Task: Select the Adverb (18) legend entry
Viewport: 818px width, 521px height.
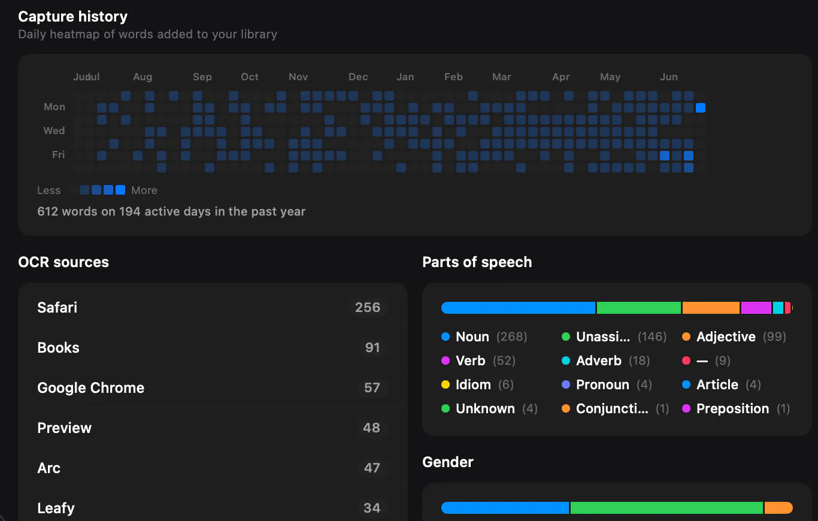Action: pyautogui.click(x=606, y=361)
